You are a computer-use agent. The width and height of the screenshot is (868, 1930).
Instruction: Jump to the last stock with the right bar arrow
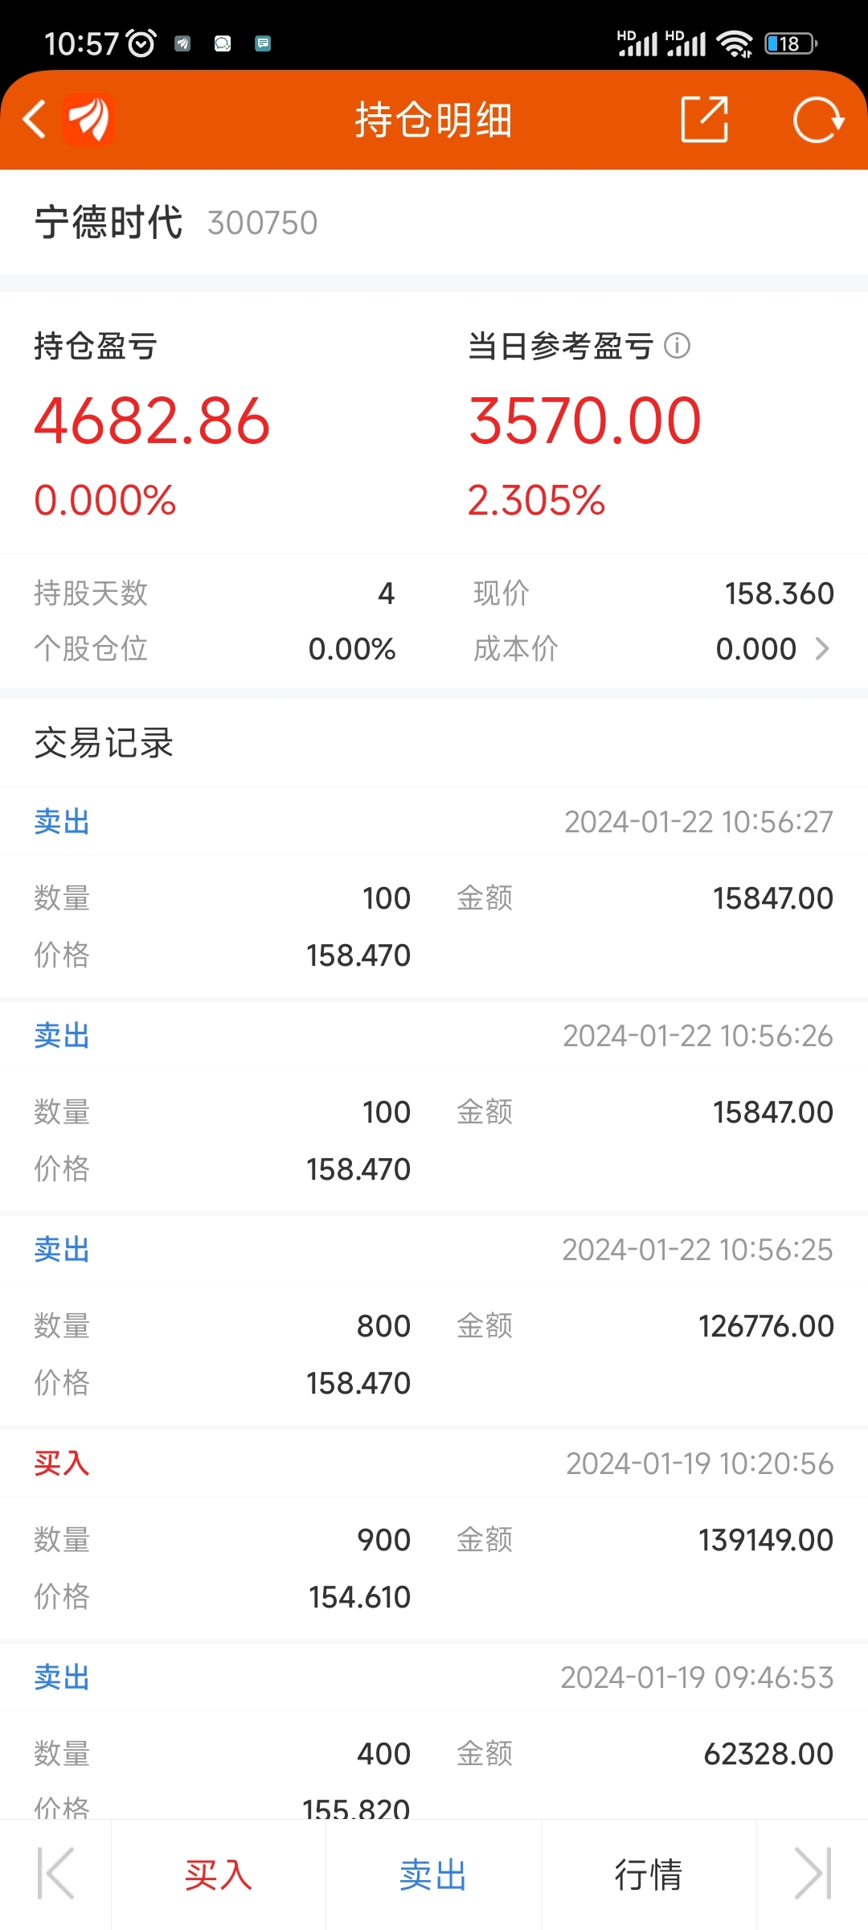[813, 1874]
